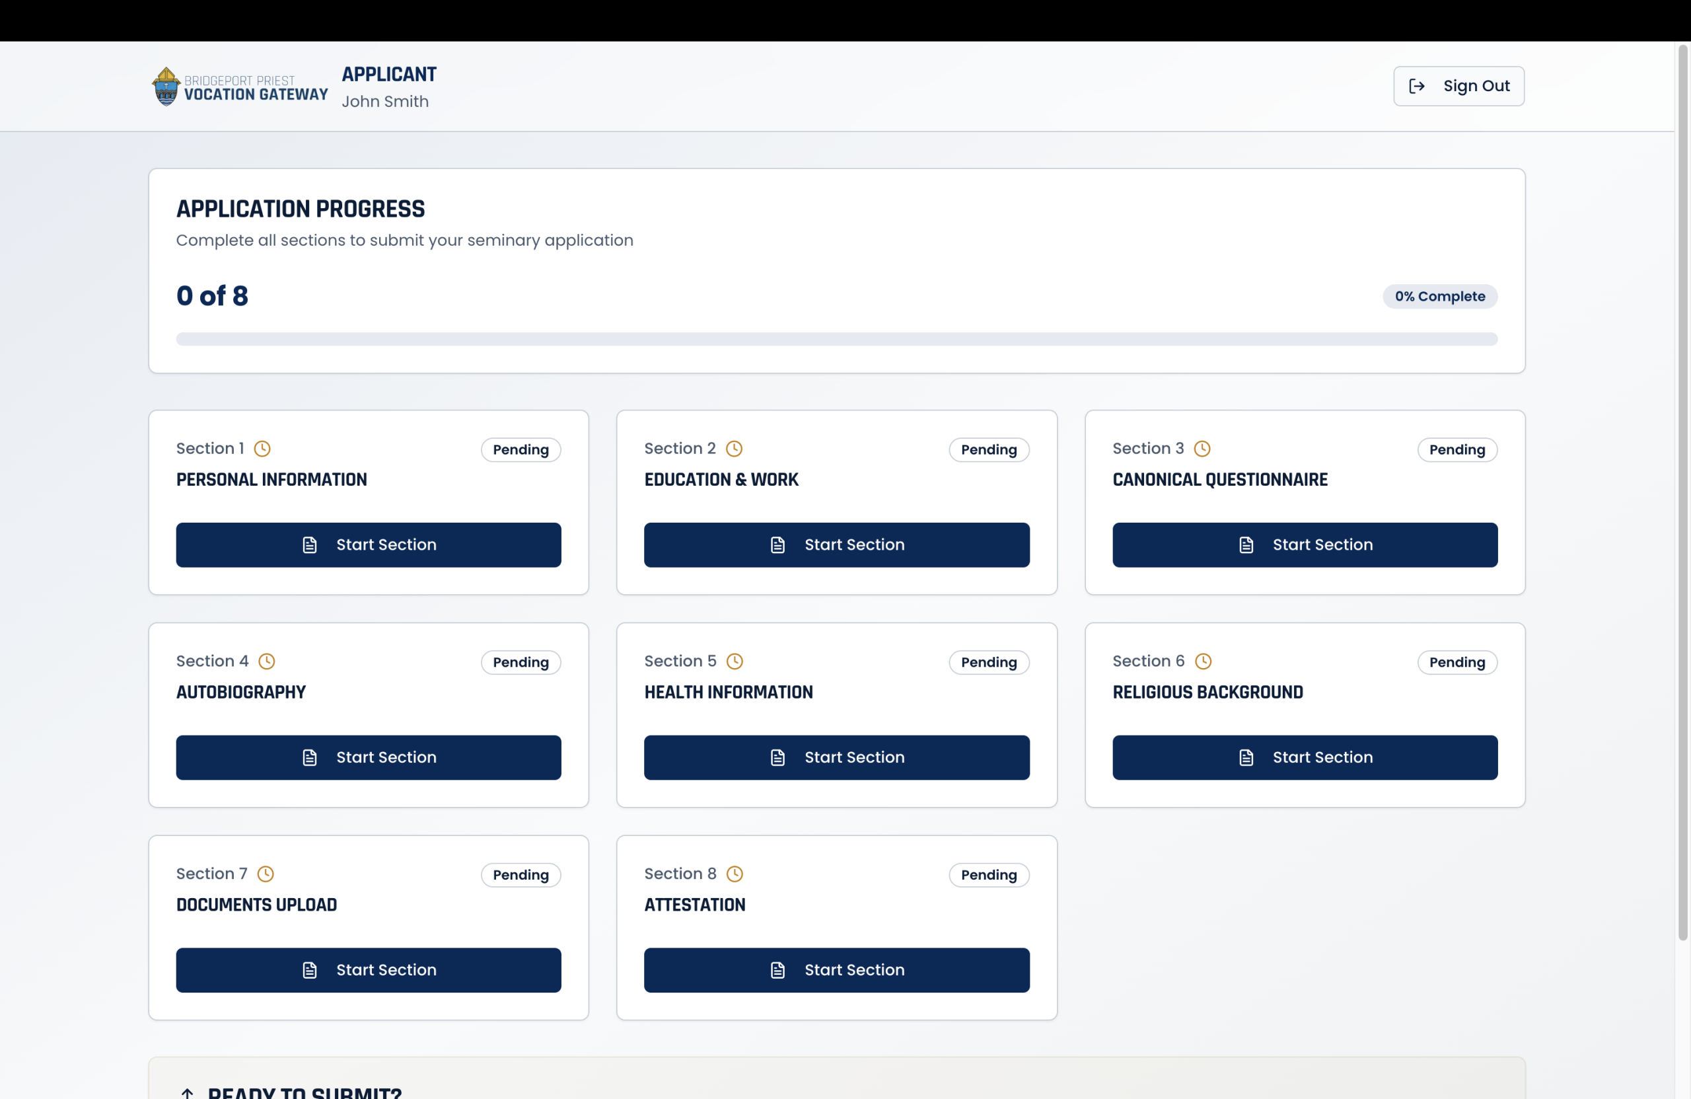1691x1099 pixels.
Task: Start the Documents Upload section
Action: pos(368,970)
